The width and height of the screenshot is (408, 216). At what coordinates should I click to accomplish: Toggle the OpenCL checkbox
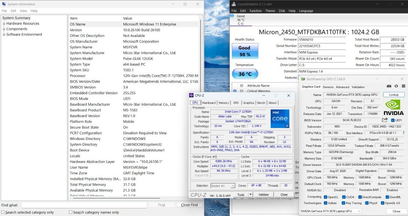[326, 197]
